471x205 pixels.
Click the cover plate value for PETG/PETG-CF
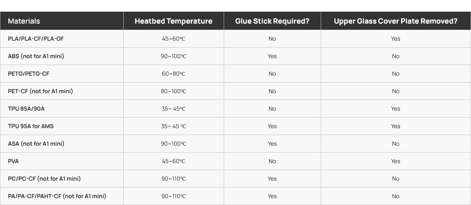[x=396, y=74]
